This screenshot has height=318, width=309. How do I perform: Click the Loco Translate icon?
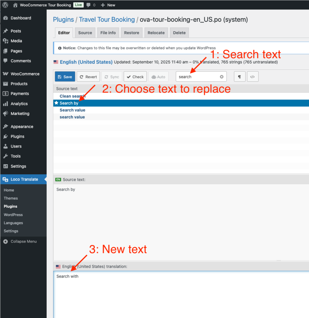[x=5, y=179]
